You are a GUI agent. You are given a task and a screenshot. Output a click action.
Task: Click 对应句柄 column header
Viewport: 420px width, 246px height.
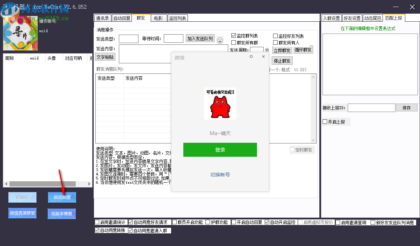[75, 58]
